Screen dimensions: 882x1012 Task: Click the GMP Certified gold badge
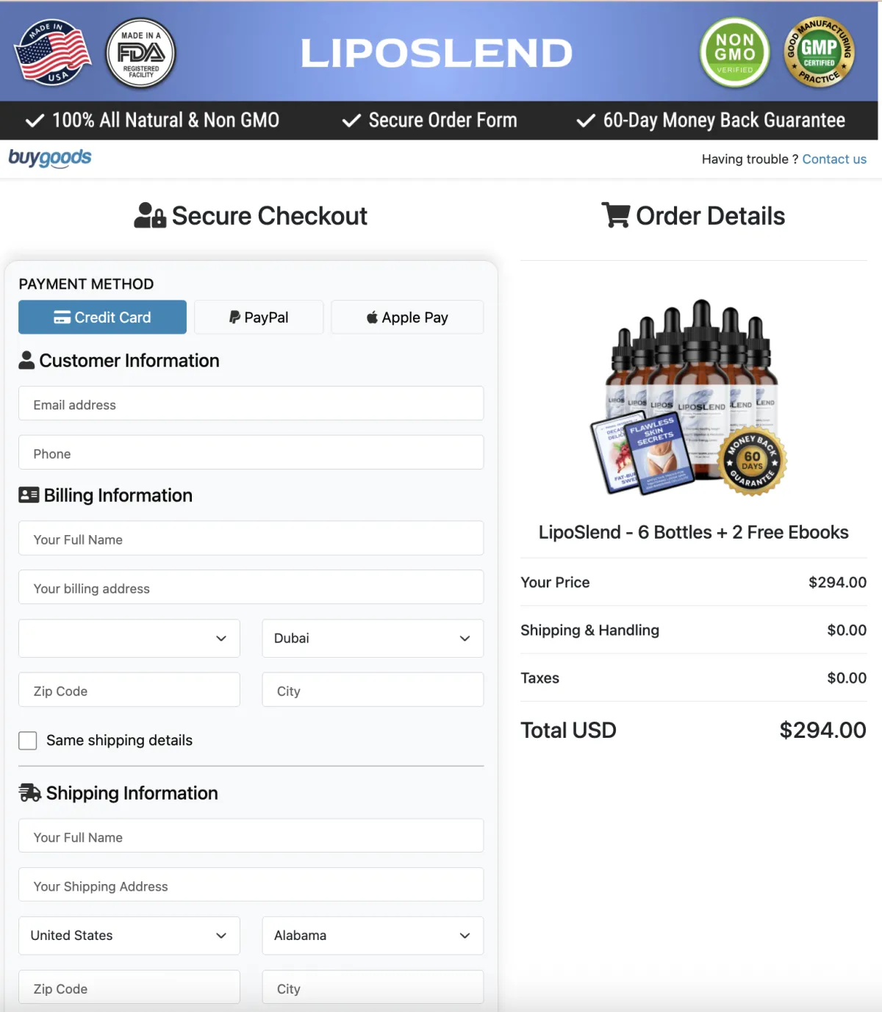pos(819,53)
